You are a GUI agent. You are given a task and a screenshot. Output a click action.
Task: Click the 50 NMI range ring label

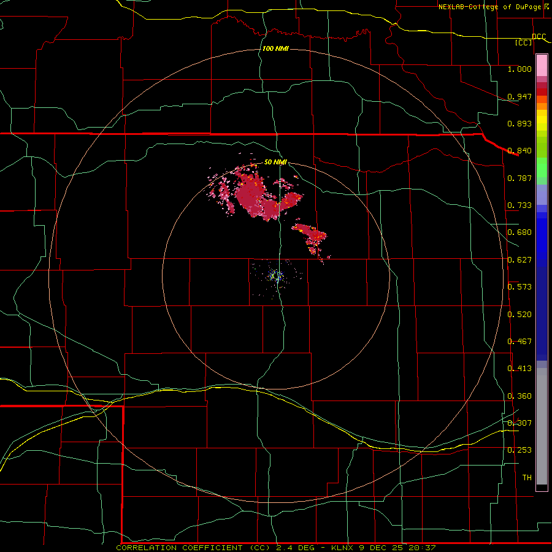click(275, 162)
